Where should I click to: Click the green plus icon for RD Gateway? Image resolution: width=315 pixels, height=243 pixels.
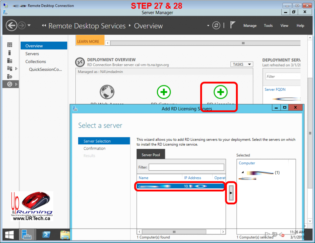click(x=164, y=92)
